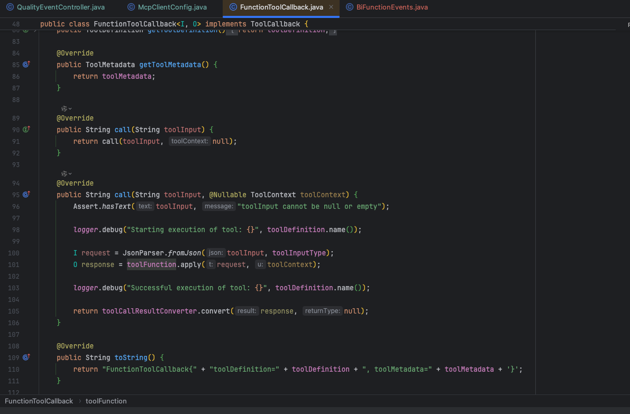This screenshot has width=630, height=414.
Task: Click toolCallResultConverter on line 105
Action: coord(150,311)
